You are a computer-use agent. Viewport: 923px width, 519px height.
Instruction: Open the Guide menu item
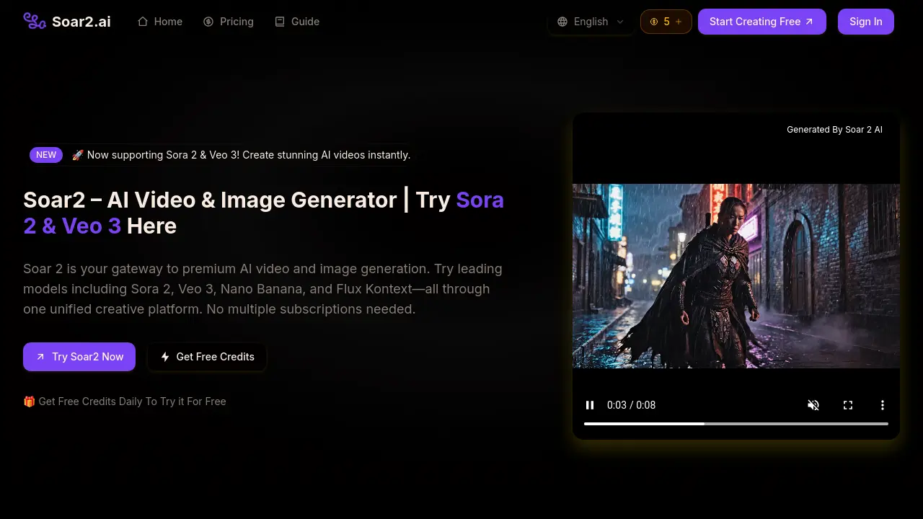(297, 22)
